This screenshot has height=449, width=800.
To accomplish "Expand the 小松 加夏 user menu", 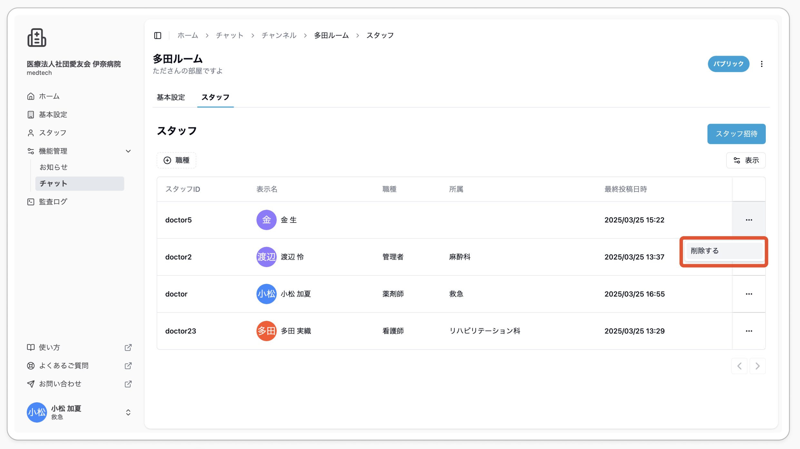I will [128, 413].
